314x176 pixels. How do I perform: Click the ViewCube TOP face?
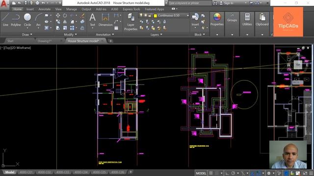pos(298,65)
